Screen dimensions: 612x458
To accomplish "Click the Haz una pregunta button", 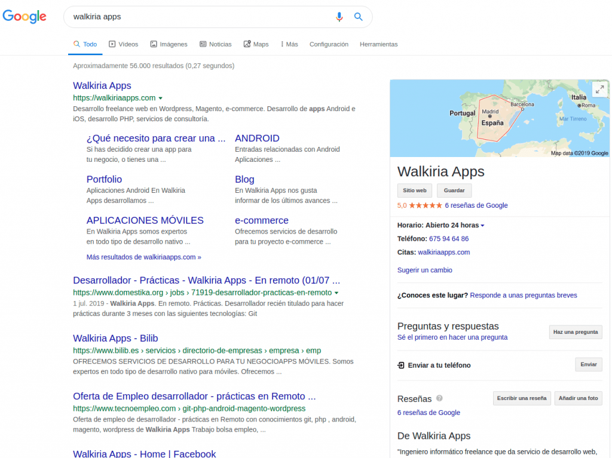I will 576,332.
